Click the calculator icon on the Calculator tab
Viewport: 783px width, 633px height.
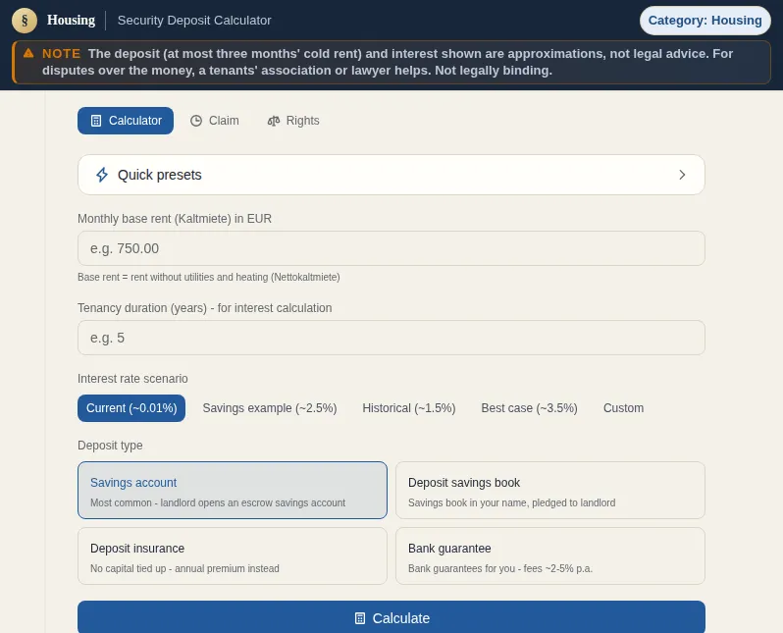click(96, 121)
